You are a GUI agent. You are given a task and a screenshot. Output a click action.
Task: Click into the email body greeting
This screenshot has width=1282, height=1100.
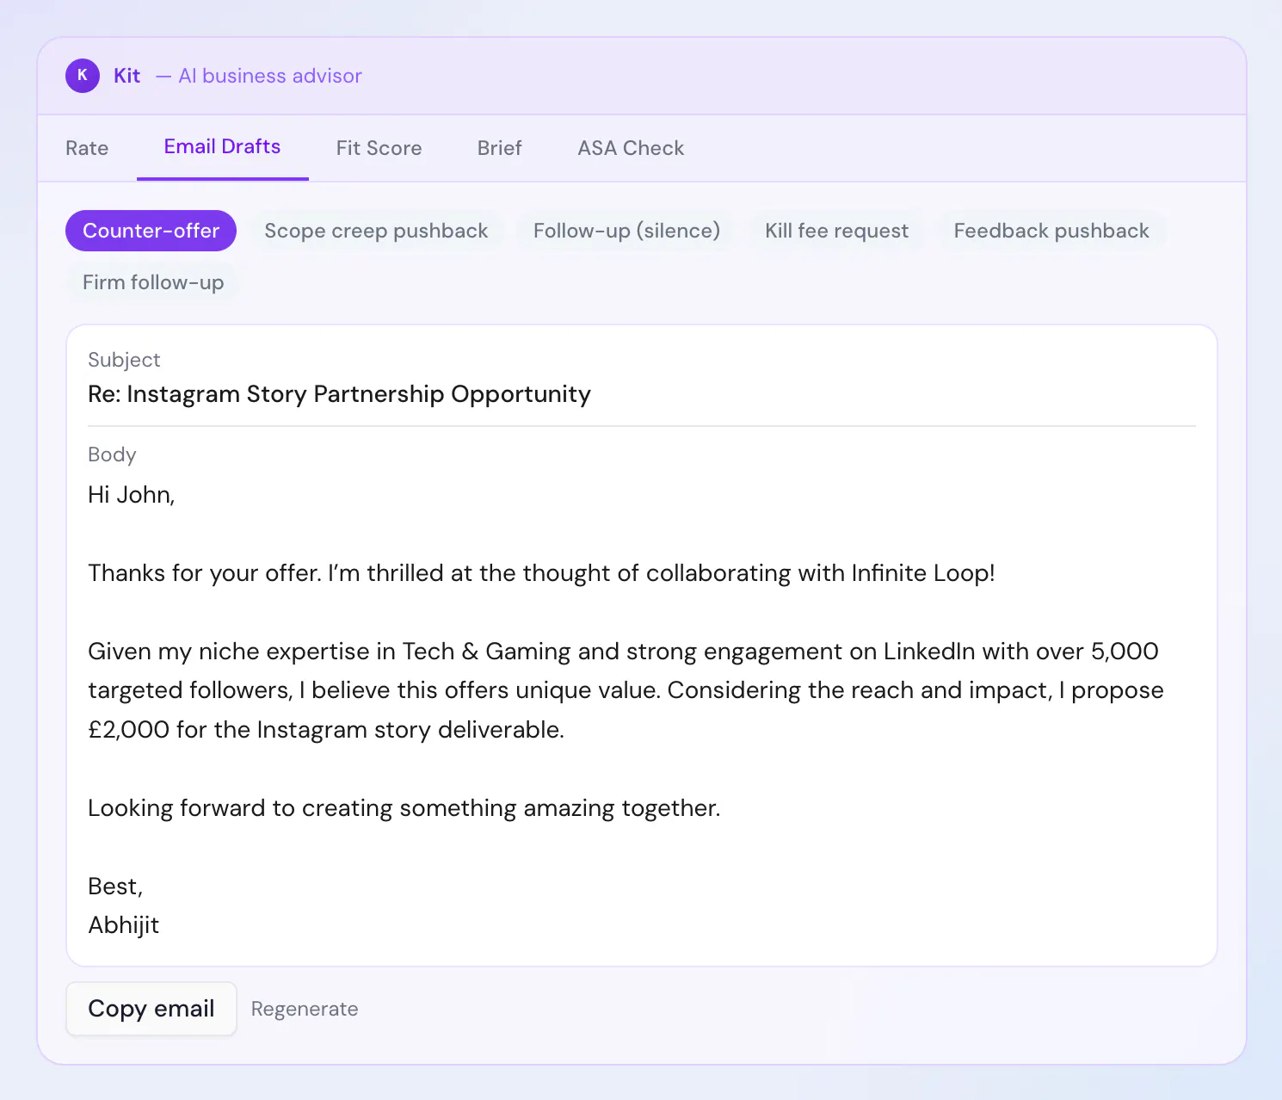(132, 495)
